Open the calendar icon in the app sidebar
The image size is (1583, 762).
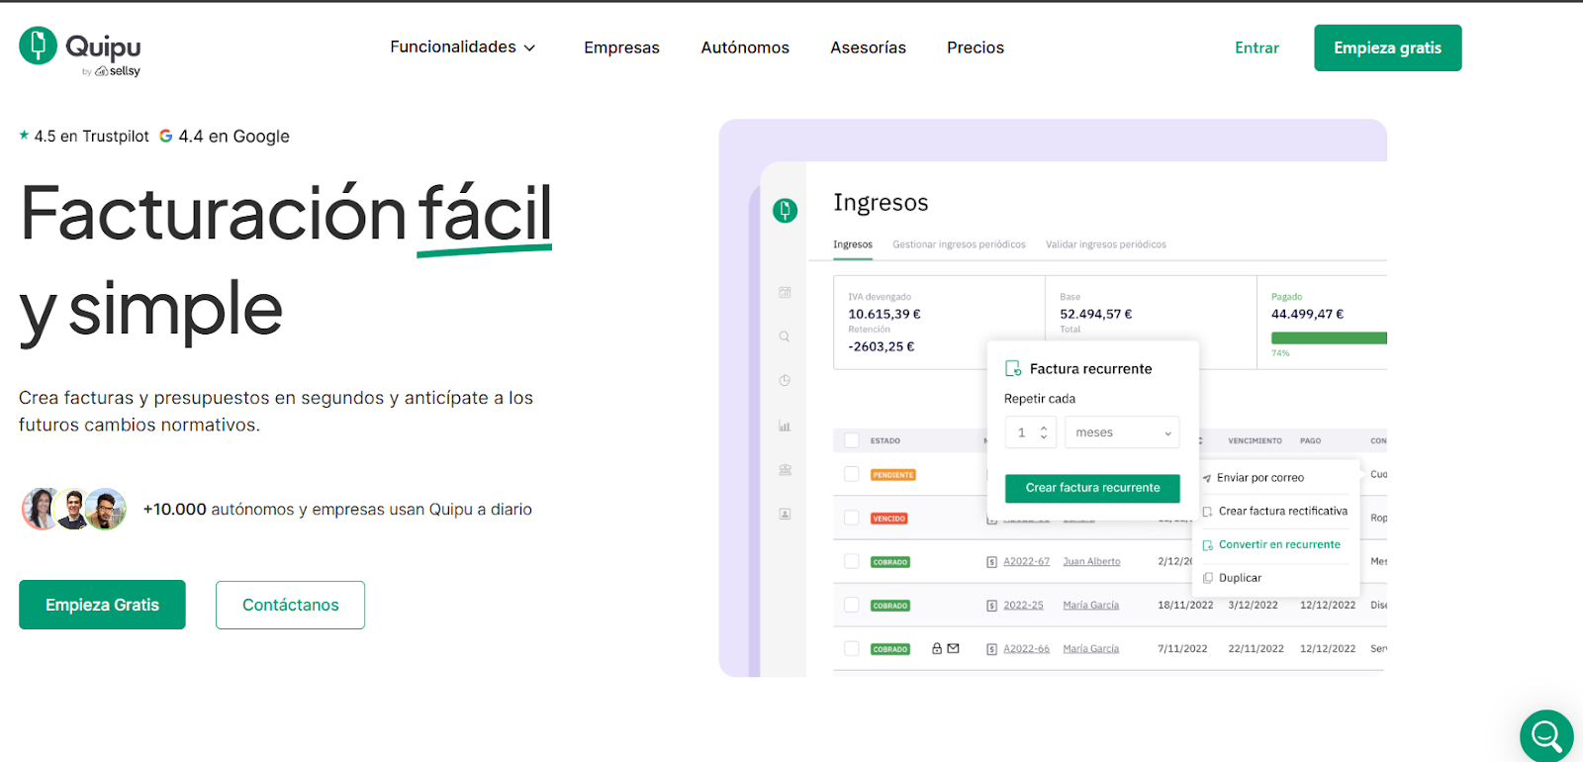click(785, 292)
